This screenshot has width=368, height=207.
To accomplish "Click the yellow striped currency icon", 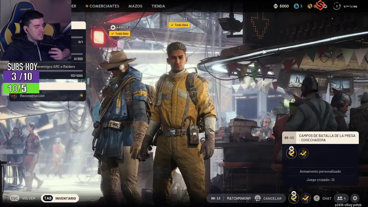I will [x=310, y=6].
